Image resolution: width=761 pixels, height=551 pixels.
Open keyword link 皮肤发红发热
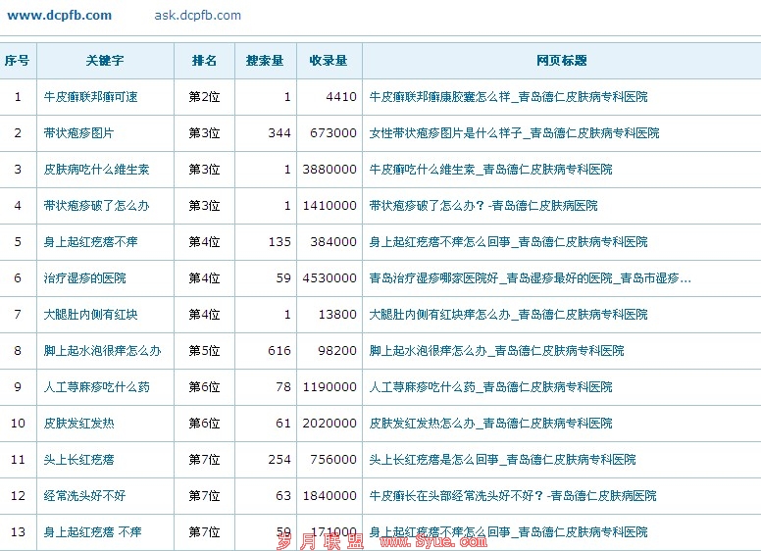click(78, 424)
